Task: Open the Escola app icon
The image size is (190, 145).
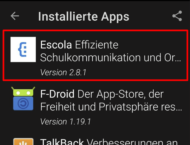Action: 23,50
